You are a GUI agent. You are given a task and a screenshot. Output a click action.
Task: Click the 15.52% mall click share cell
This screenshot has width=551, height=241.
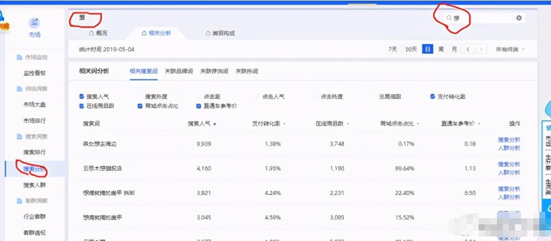click(x=405, y=217)
